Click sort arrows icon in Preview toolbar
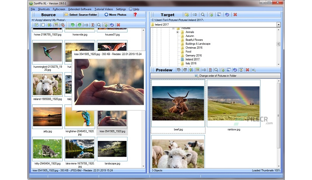Viewport: 312px width, 180px height. [191, 70]
